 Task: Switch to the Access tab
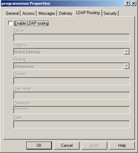[x=29, y=13]
